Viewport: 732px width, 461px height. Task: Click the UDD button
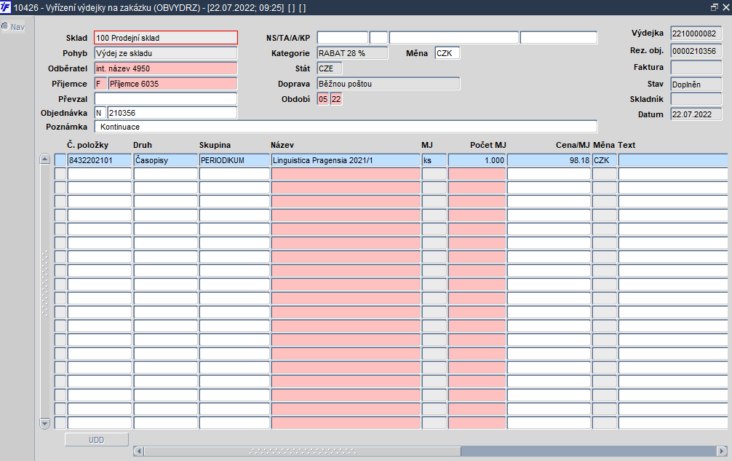(97, 439)
